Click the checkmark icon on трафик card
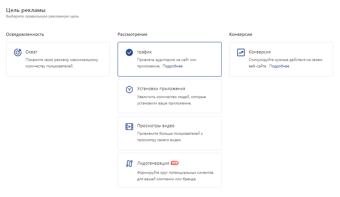The width and height of the screenshot is (340, 197). pyautogui.click(x=129, y=52)
